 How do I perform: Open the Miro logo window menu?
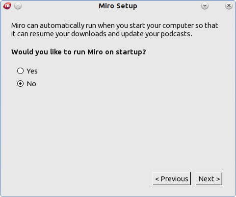(7, 6)
